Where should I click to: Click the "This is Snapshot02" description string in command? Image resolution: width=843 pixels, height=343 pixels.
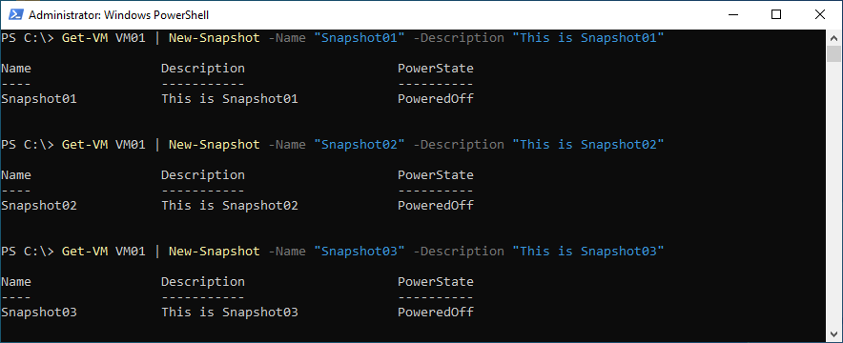click(588, 145)
